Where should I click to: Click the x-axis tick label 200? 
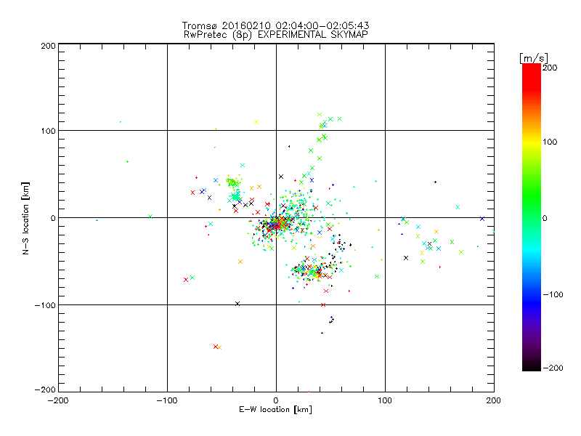click(x=494, y=400)
